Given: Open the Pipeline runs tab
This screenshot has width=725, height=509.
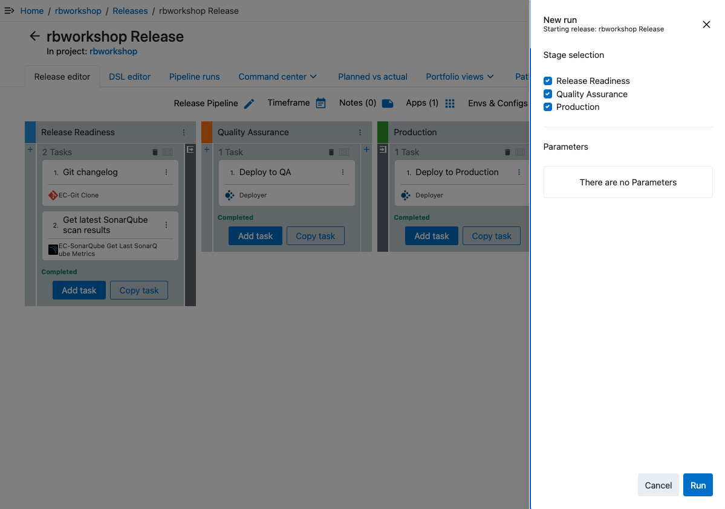Looking at the screenshot, I should 194,77.
